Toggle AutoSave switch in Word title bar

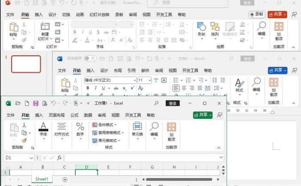click(90, 58)
